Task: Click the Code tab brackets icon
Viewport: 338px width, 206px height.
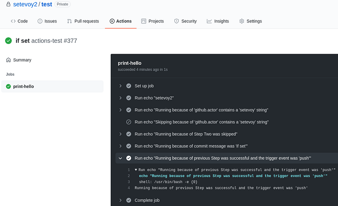Action: 13,21
